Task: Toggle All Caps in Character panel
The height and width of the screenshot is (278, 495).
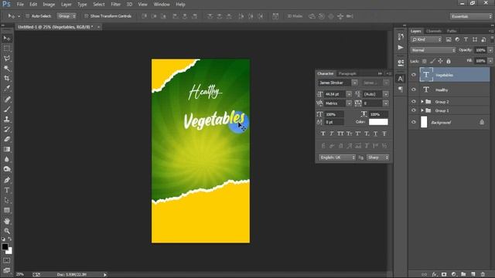Action: [340, 134]
